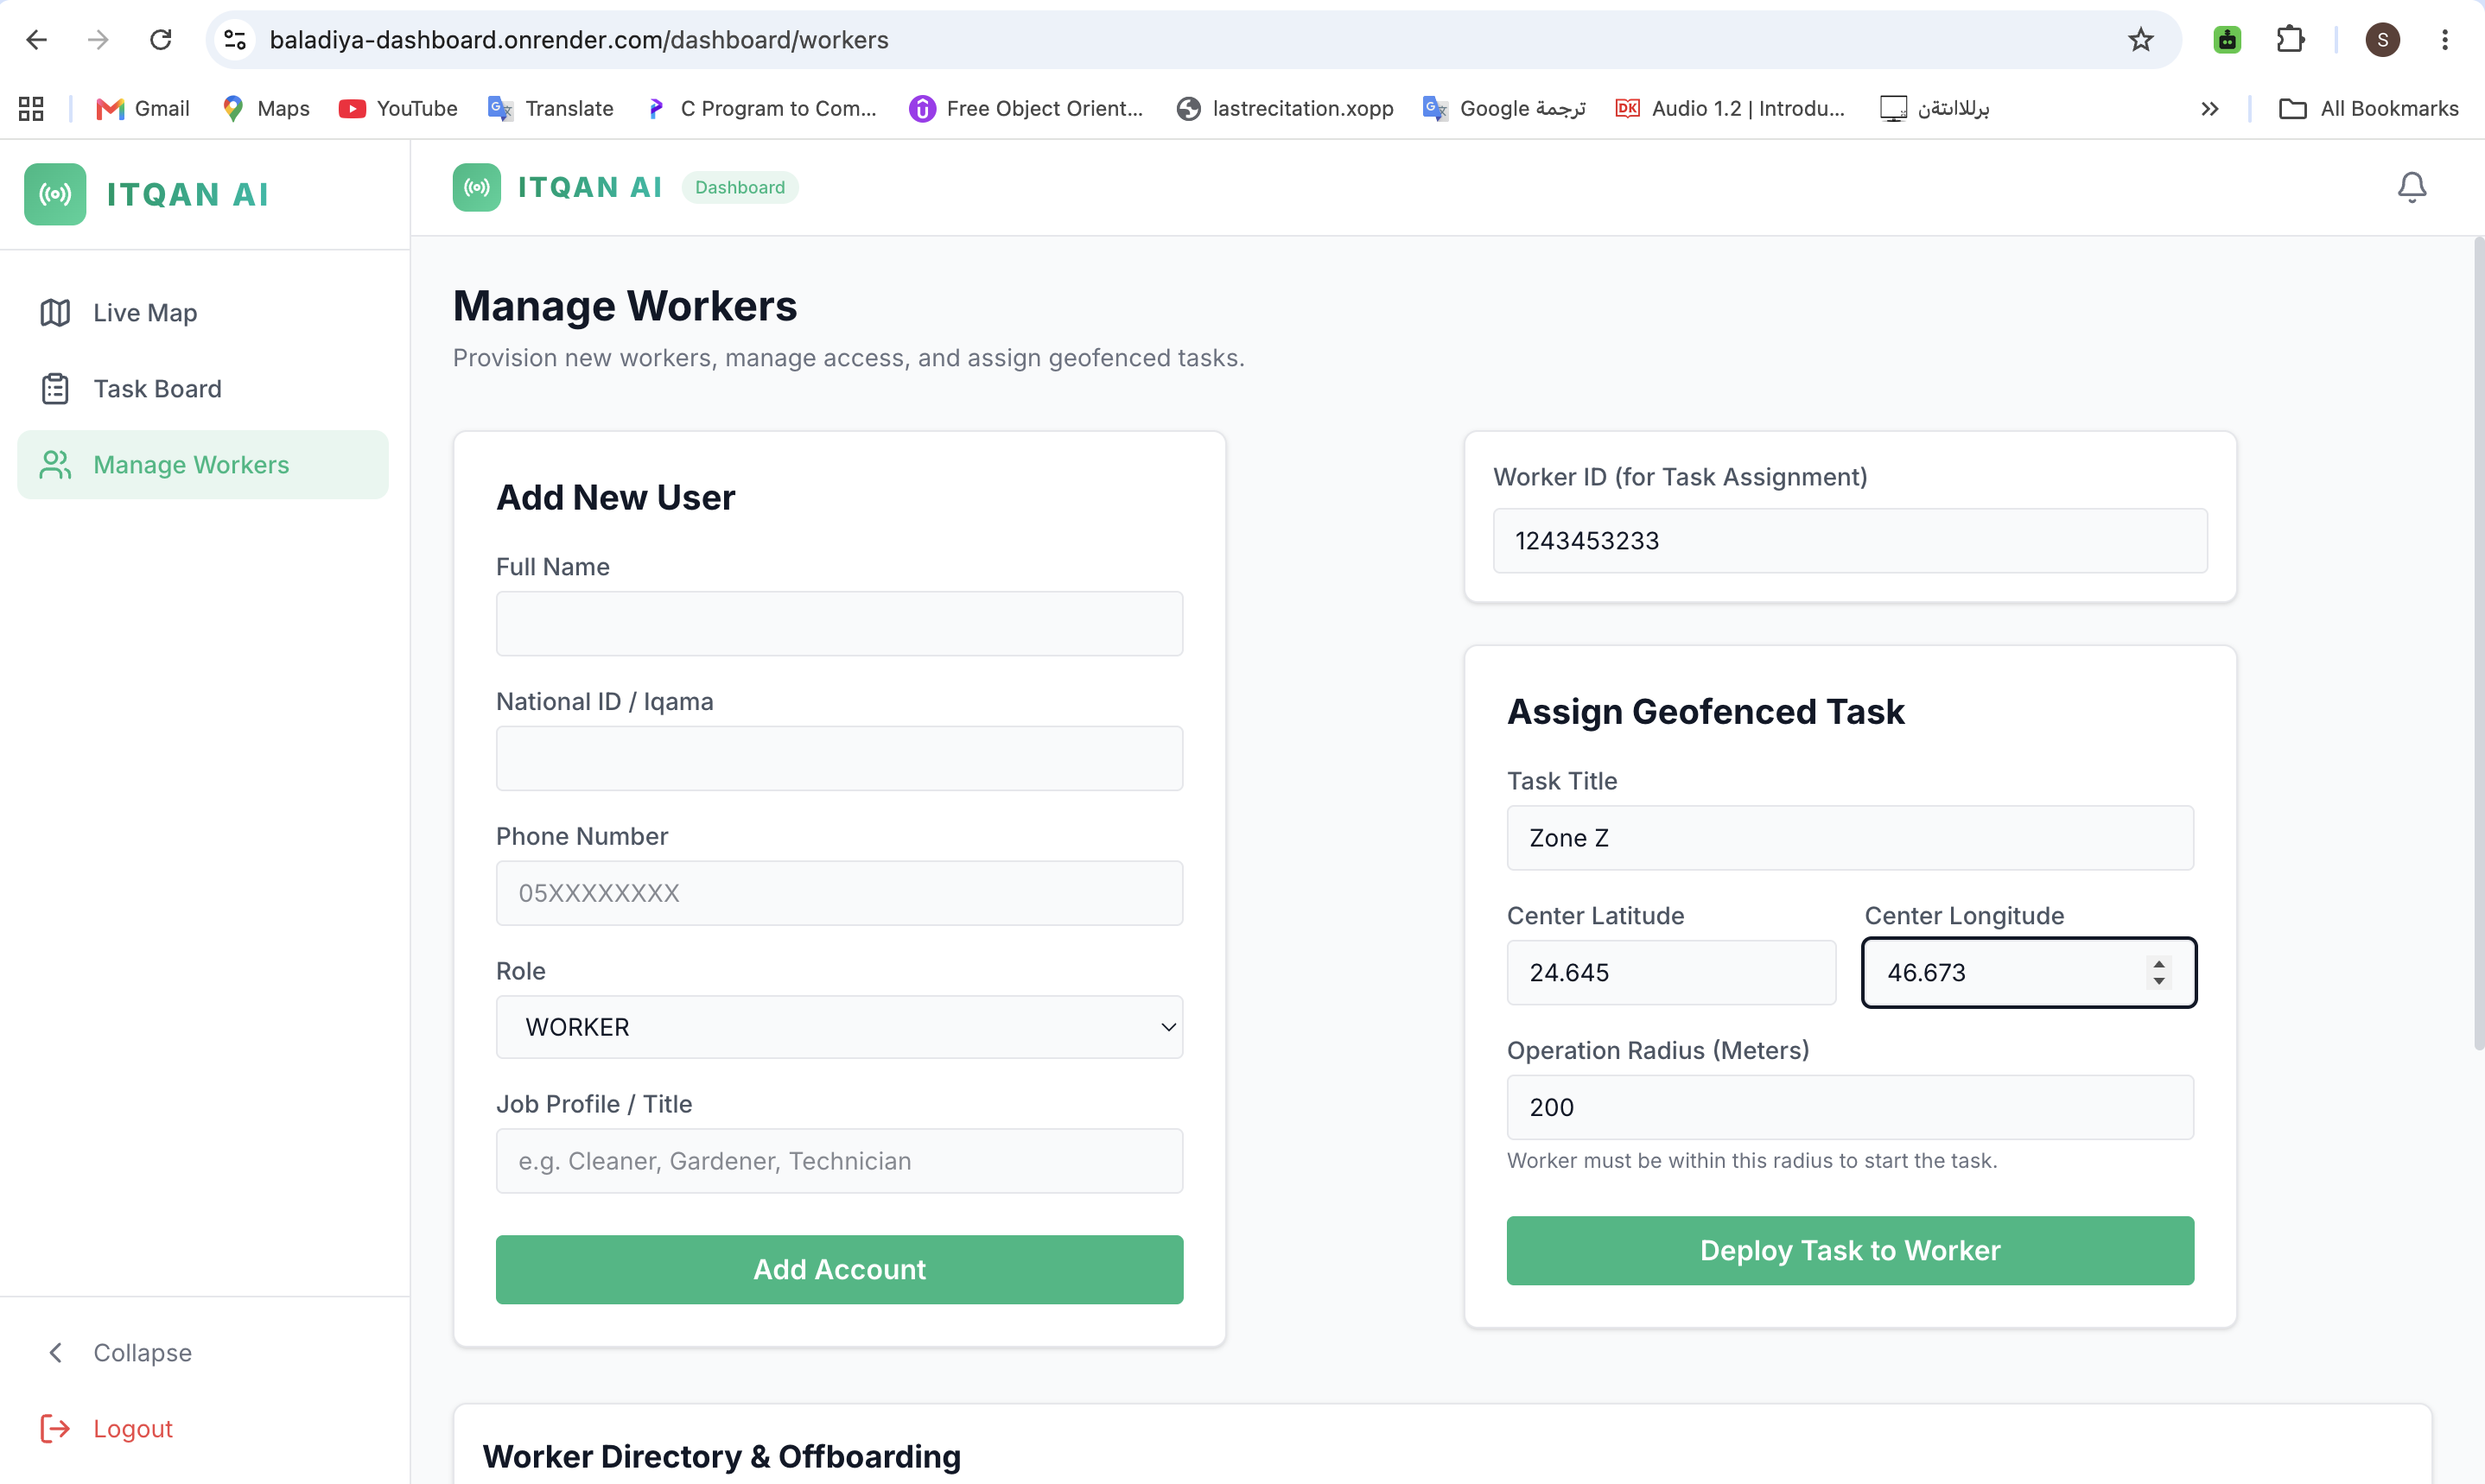Screen dimensions: 2485x1484
Task: Focus the National ID / Iqama field
Action: pos(839,758)
